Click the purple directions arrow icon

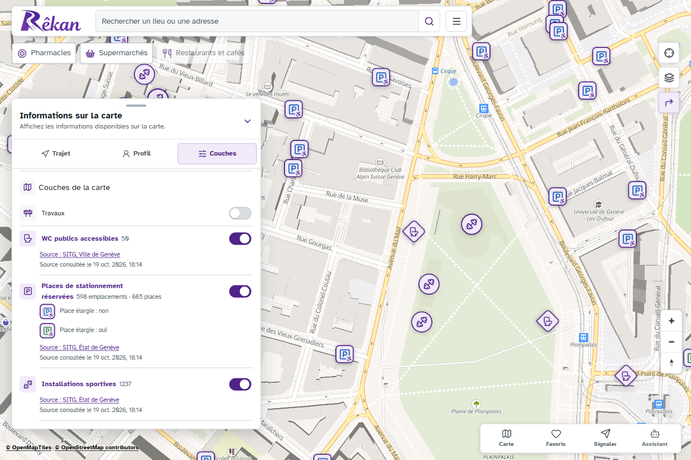click(x=669, y=103)
